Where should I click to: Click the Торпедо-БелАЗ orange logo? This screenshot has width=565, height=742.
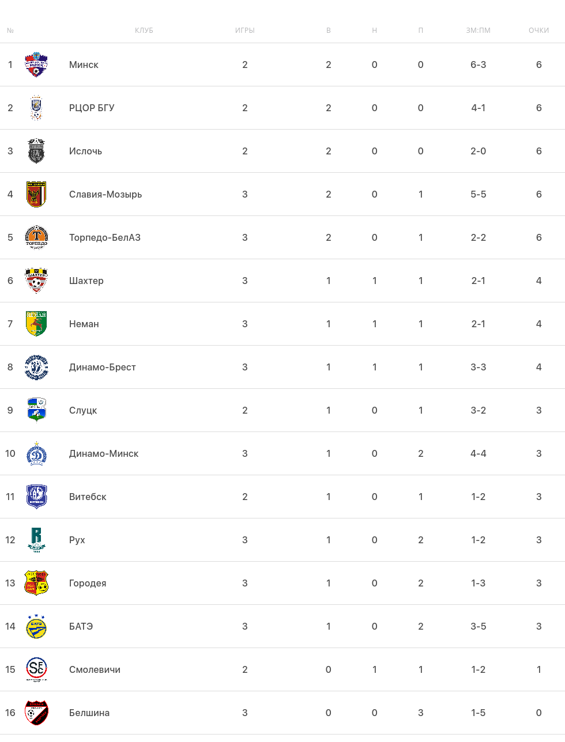[36, 237]
